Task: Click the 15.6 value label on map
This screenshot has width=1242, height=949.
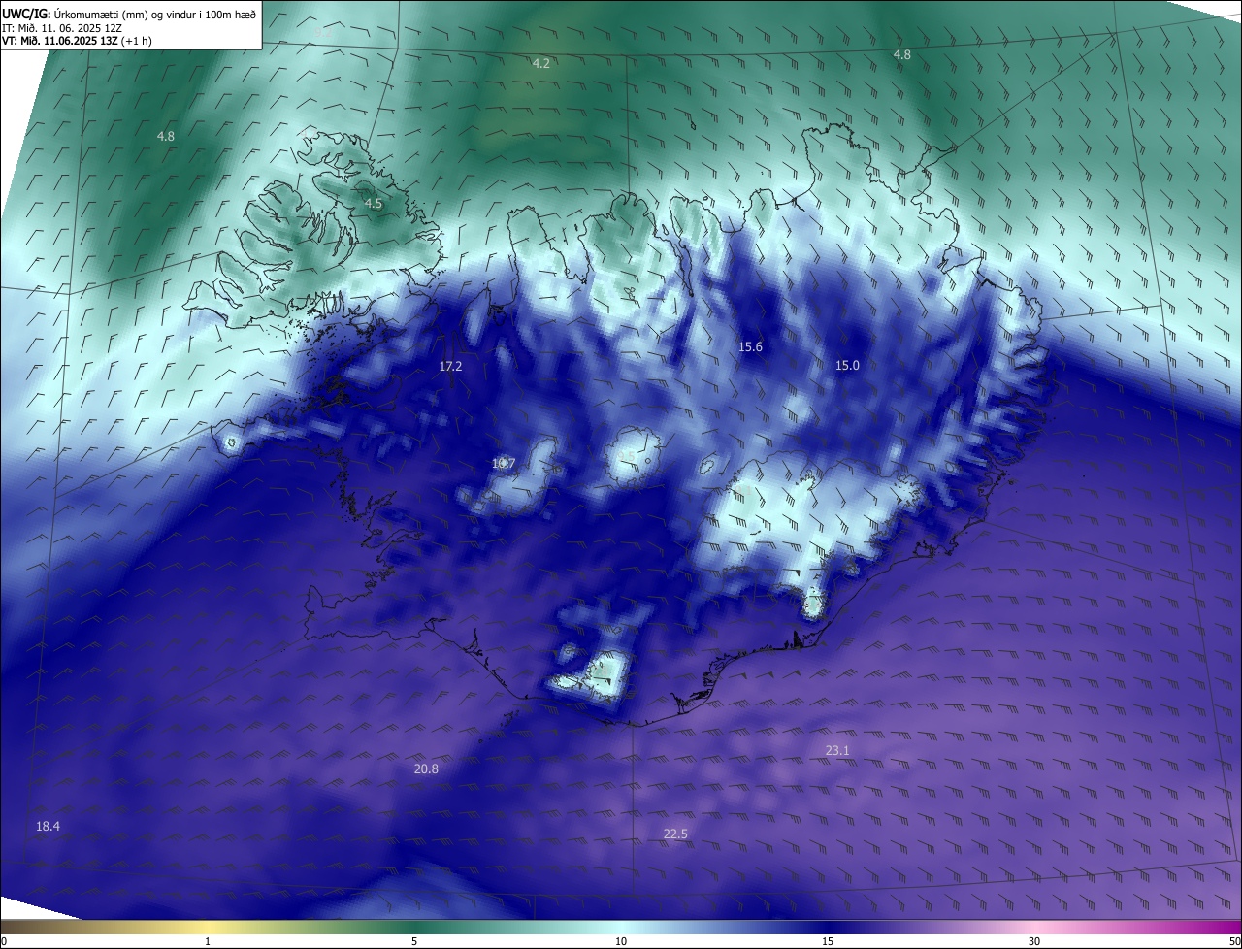Action: (x=750, y=346)
